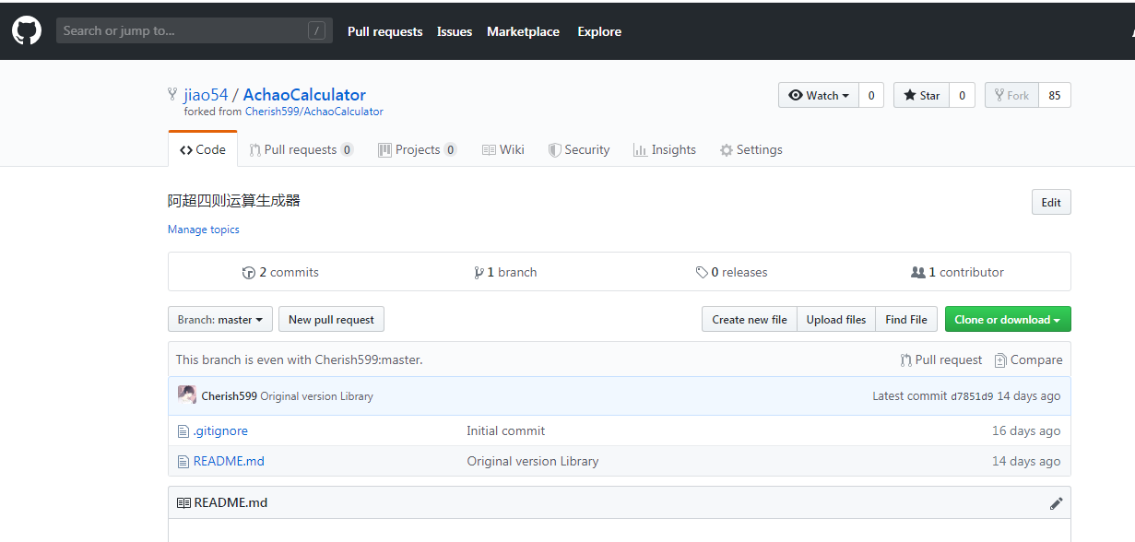Image resolution: width=1135 pixels, height=542 pixels.
Task: Open the Projects tab
Action: click(417, 149)
